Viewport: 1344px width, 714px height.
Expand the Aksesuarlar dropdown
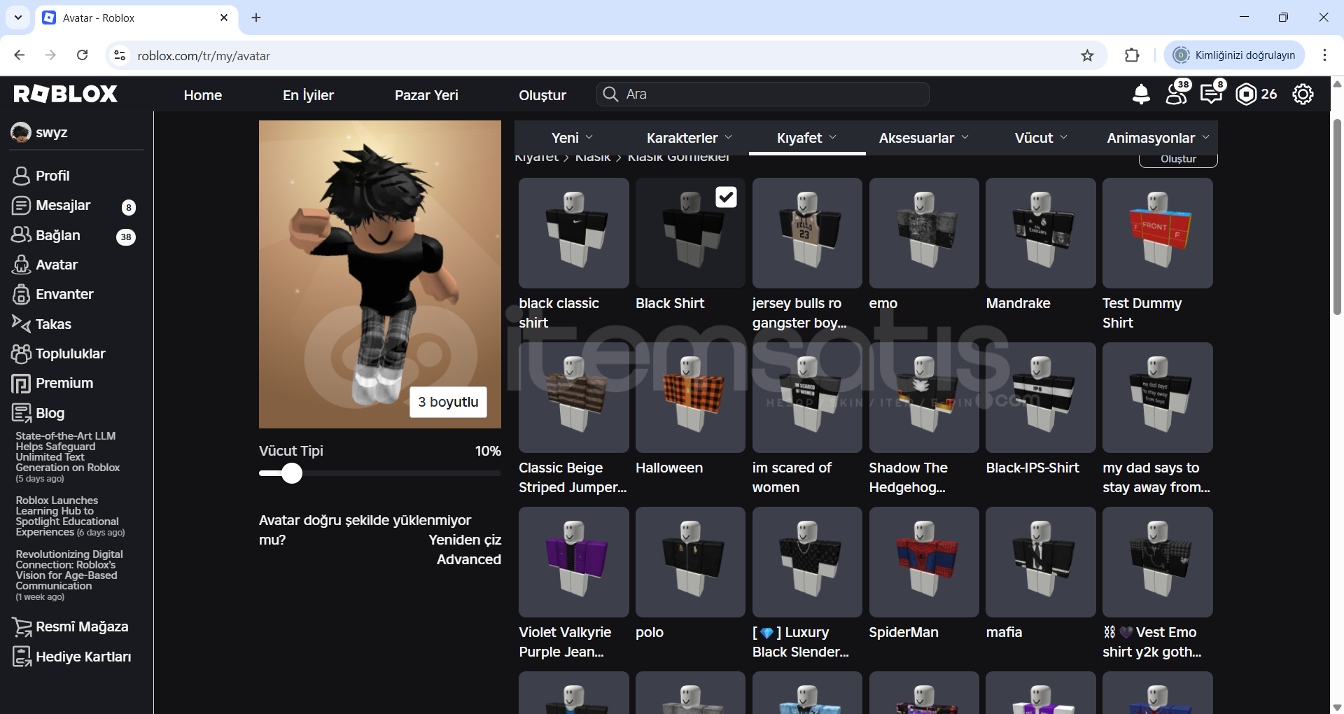[x=924, y=138]
